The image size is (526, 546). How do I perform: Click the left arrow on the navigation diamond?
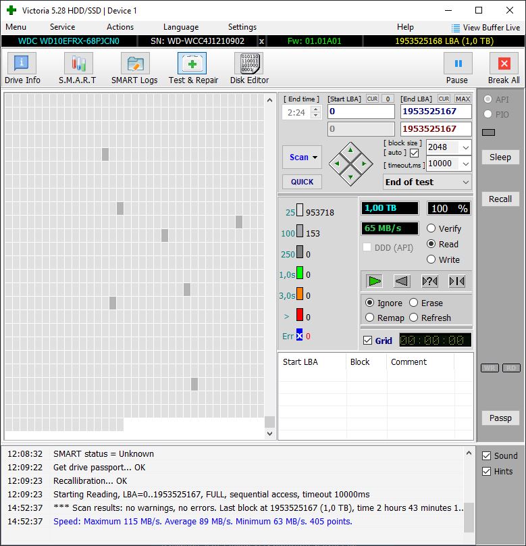coord(337,164)
